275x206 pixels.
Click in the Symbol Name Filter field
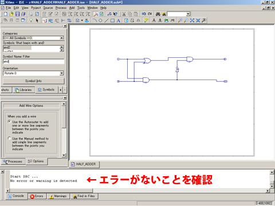pyautogui.click(x=33, y=61)
